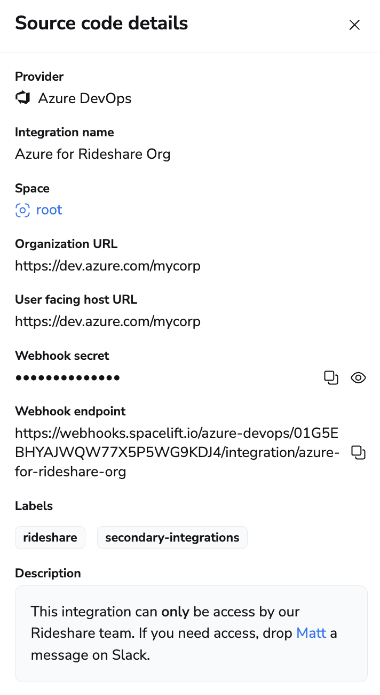
Task: Click the space icon next to root
Action: click(22, 210)
